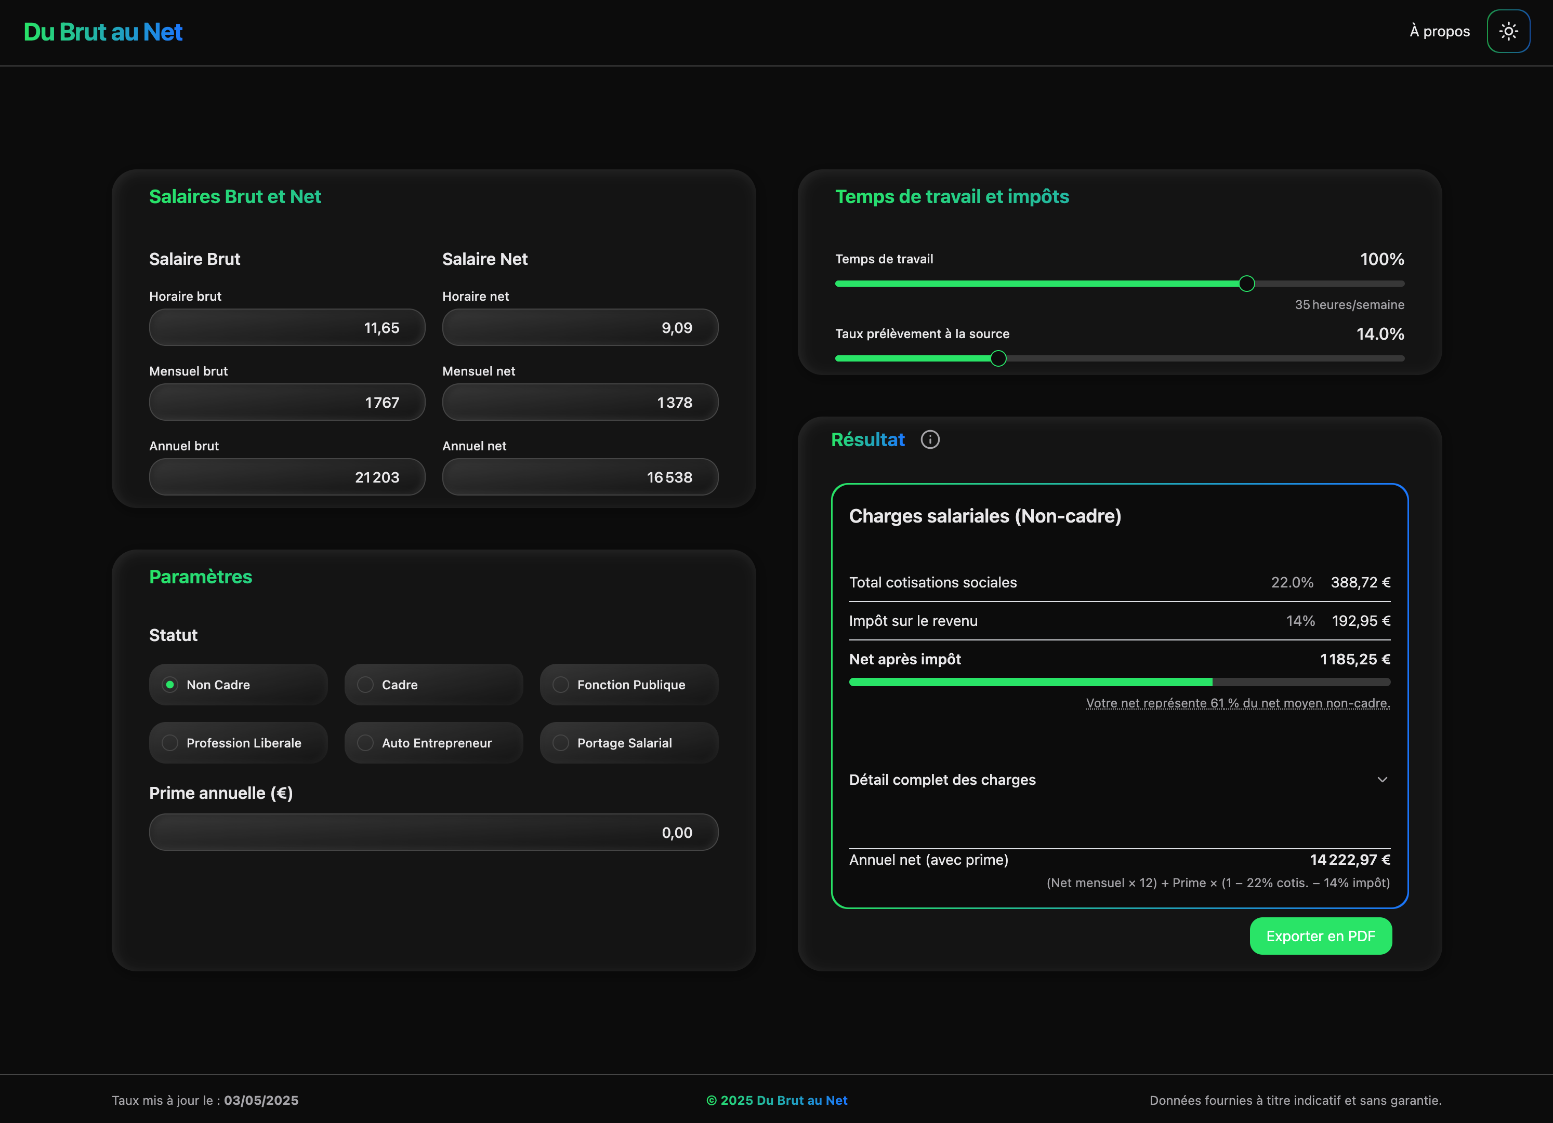Image resolution: width=1553 pixels, height=1123 pixels.
Task: Expand Détail complet des charges chevron
Action: pyautogui.click(x=1383, y=780)
